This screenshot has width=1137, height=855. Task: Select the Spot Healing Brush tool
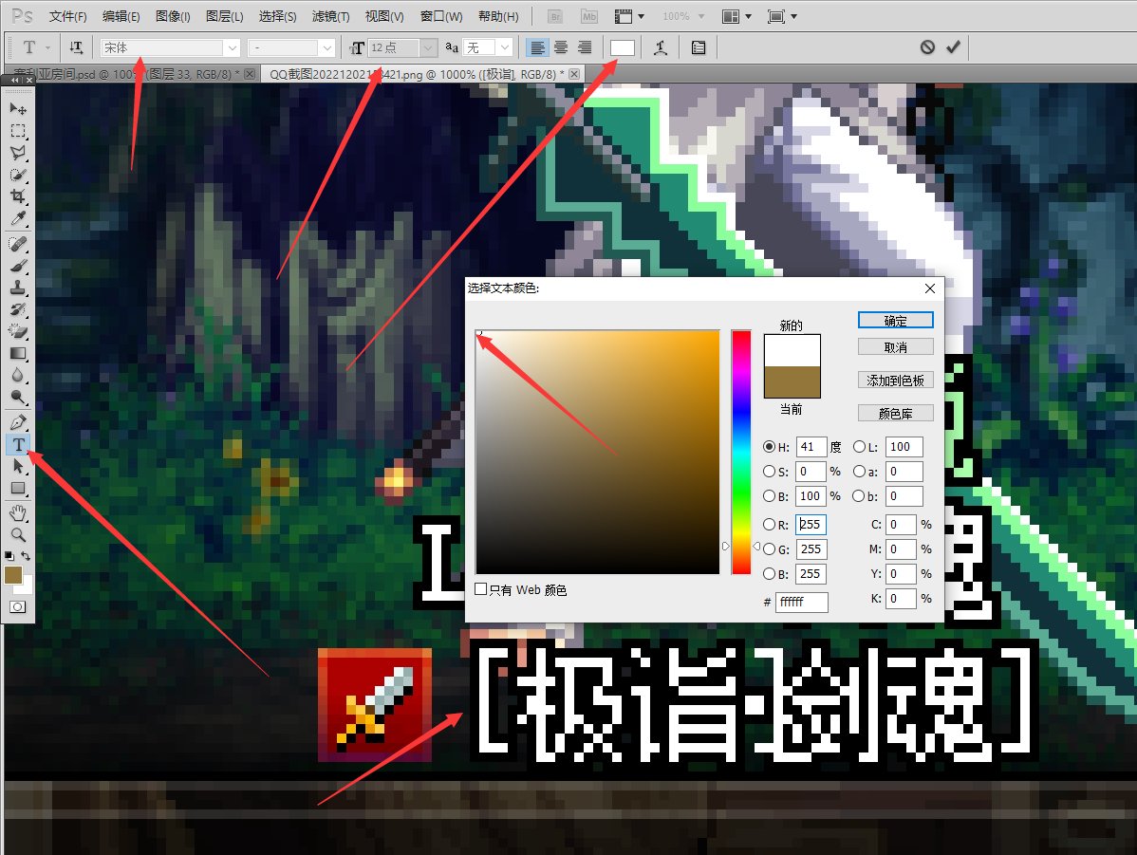pos(18,244)
